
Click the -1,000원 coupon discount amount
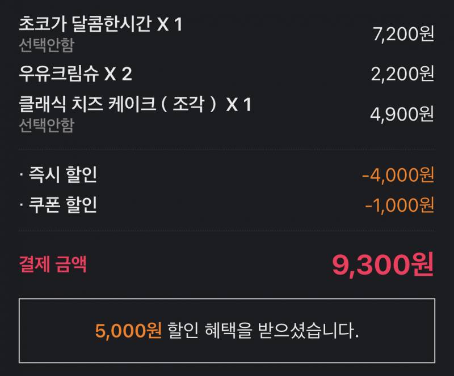point(400,205)
